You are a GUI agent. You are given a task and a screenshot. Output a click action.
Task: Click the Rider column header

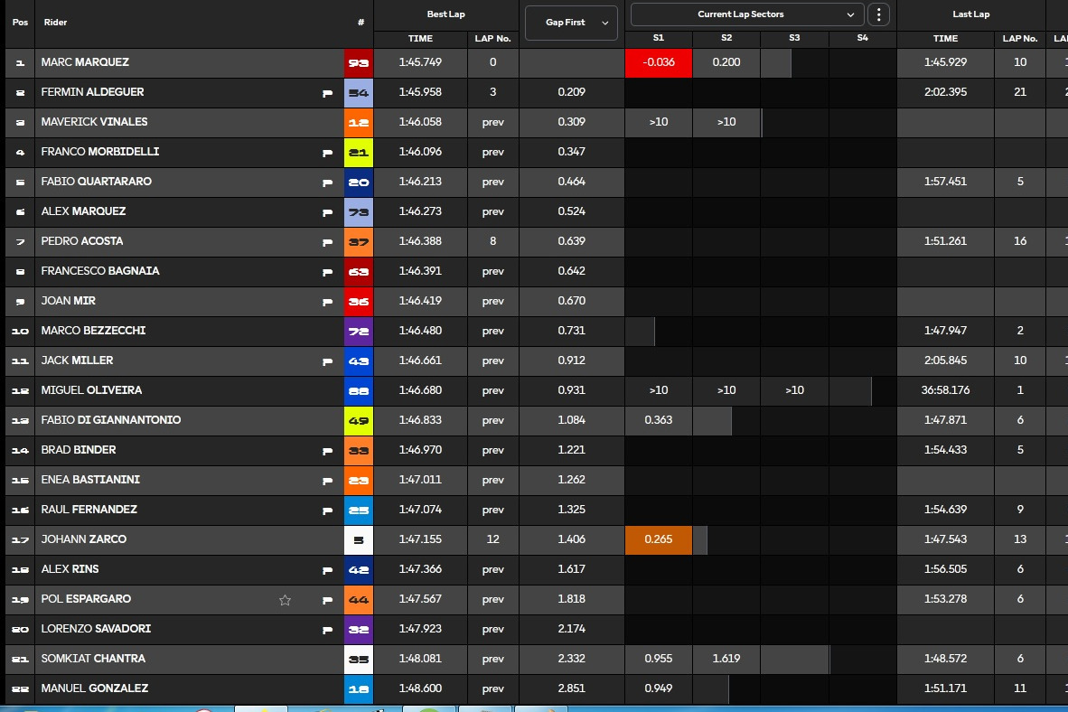55,23
